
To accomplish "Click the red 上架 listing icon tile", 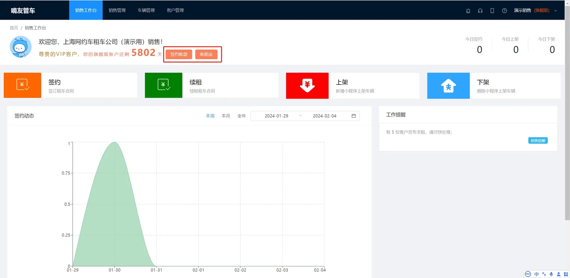I will 307,86.
